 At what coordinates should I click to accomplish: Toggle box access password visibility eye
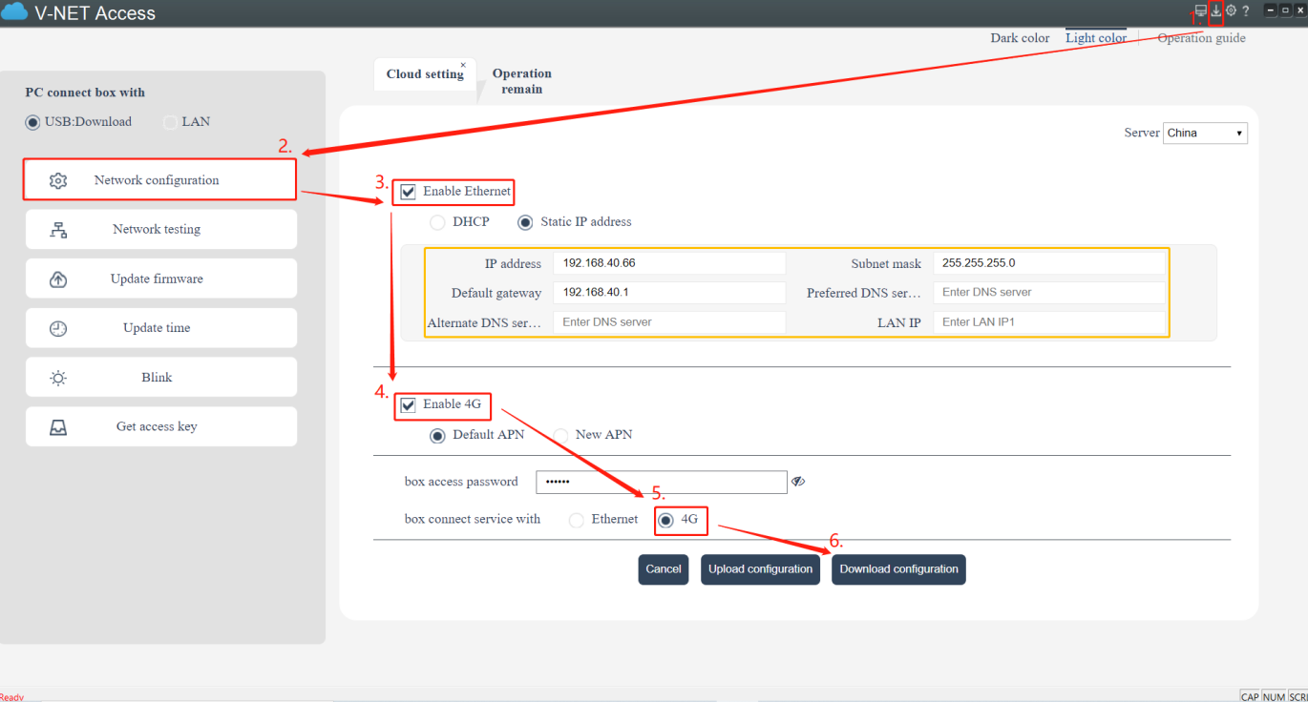798,482
